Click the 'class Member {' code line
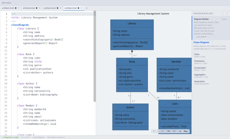 [x=27, y=106]
